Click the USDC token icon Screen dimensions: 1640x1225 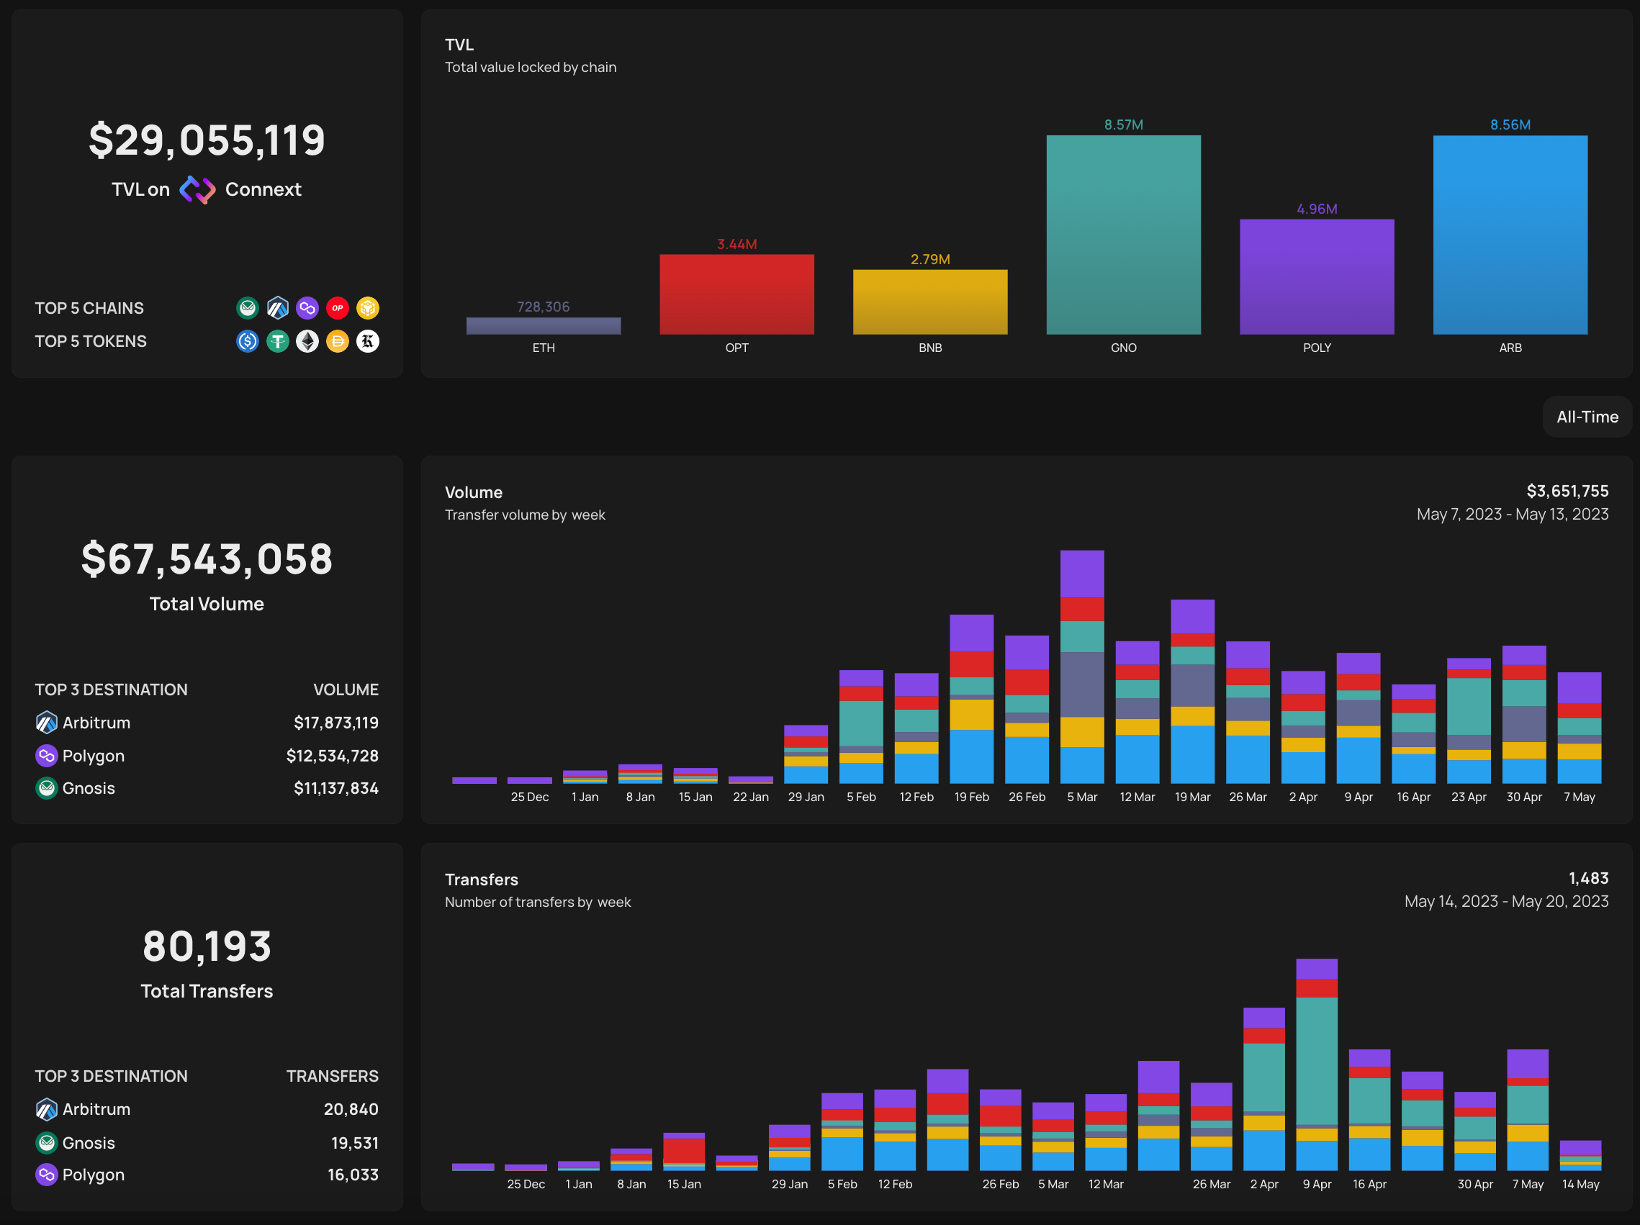pos(247,341)
